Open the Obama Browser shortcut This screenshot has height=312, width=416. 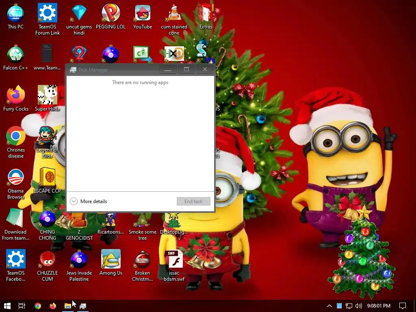pos(16,184)
